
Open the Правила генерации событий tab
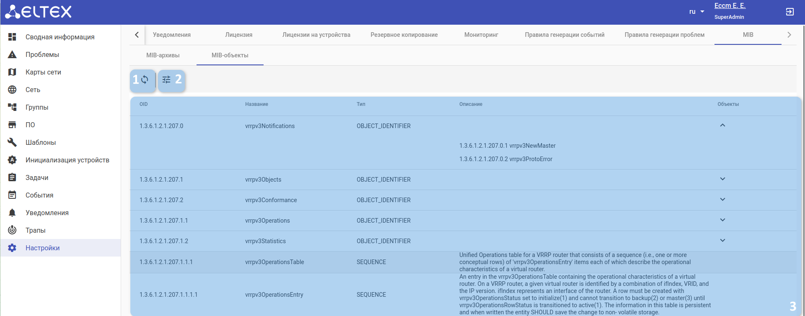[x=564, y=35]
